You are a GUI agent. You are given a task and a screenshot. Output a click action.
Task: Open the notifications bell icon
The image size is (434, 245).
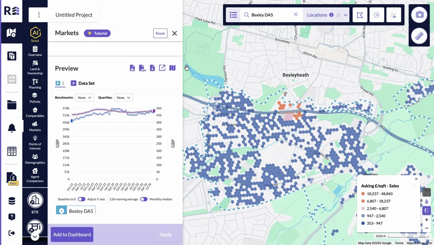point(12,128)
